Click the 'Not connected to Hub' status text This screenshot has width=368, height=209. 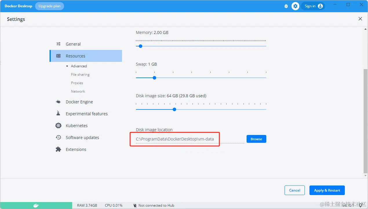tap(156, 206)
